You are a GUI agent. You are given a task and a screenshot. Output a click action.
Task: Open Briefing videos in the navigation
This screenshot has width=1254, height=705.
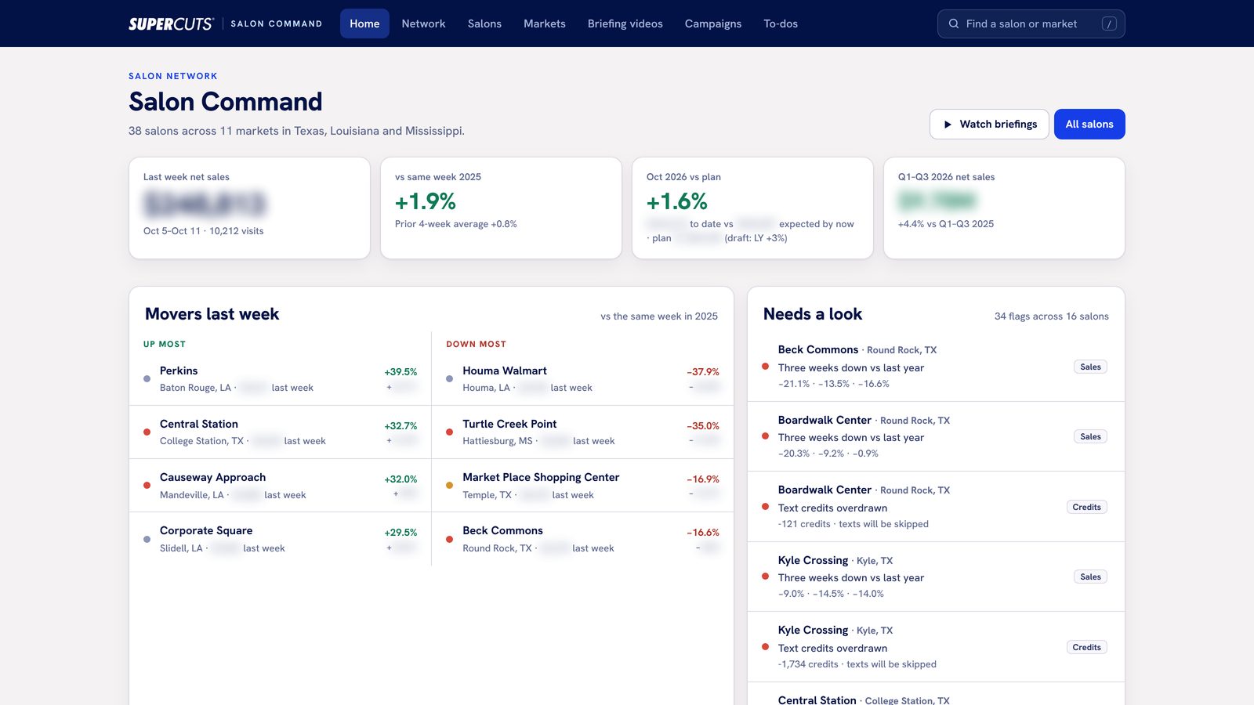(625, 23)
